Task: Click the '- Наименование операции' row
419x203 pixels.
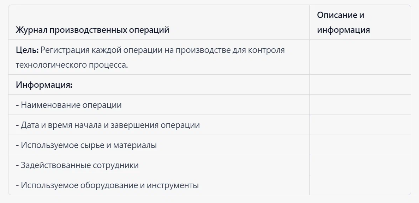Action: (x=159, y=105)
